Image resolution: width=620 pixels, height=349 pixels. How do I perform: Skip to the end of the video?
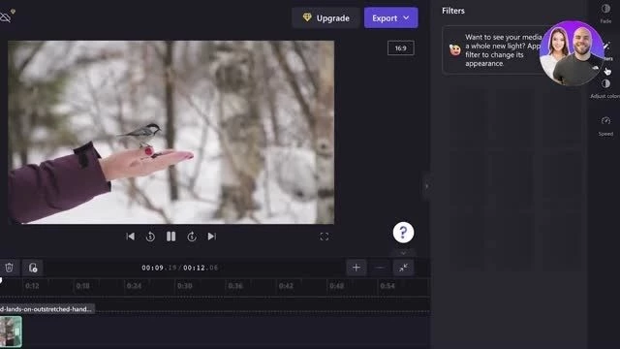[x=212, y=237]
